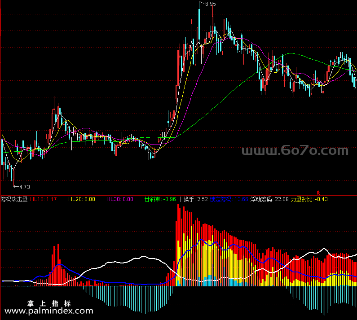This screenshot has height=320, width=357.
Task: Click the HL20: 0.00 indicator value
Action: (82, 199)
